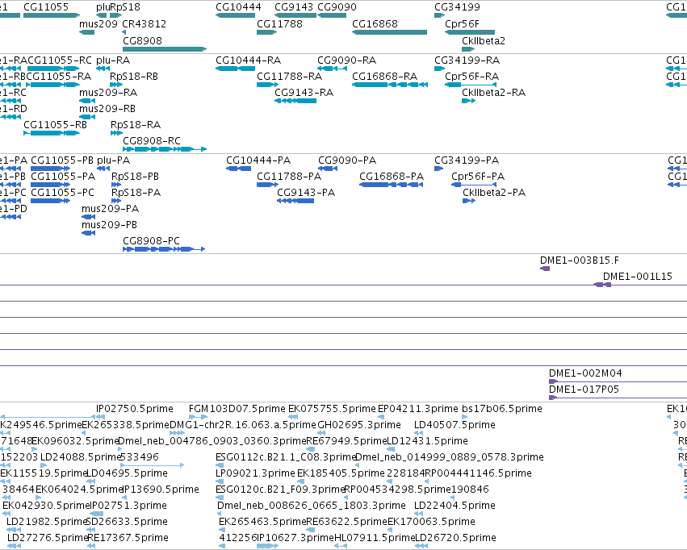Screen dimensions: 687x550
Task: Select the CG9143-RA transcript label
Action: tap(304, 92)
